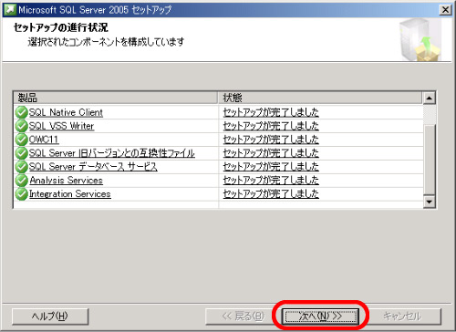This screenshot has width=456, height=332.
Task: Click the green checkmark icon beside Analysis Services
Action: [x=21, y=181]
